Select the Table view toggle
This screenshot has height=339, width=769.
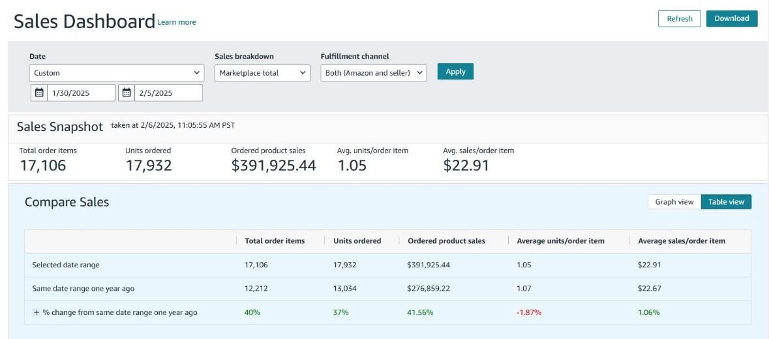[x=726, y=202]
